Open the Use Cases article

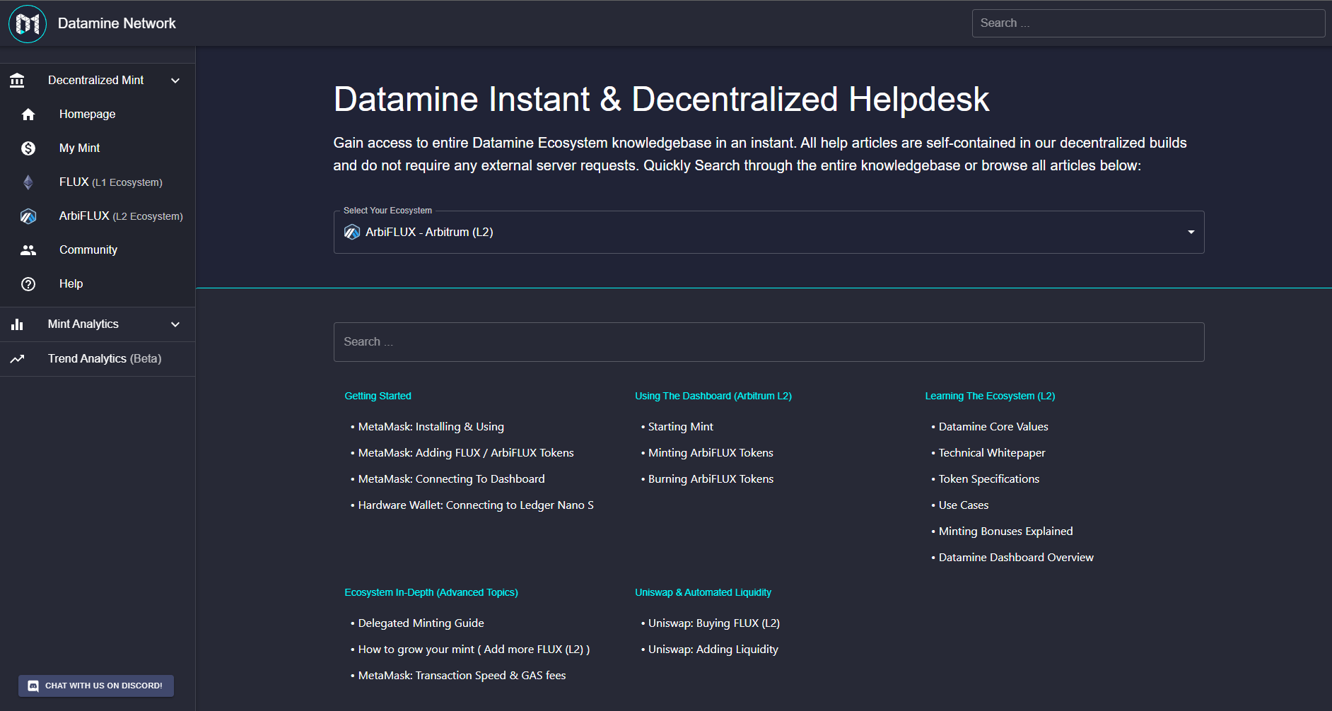point(964,505)
